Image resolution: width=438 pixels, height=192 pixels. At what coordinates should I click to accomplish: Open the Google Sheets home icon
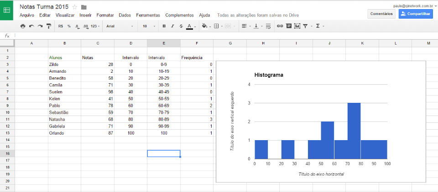[x=7, y=10]
